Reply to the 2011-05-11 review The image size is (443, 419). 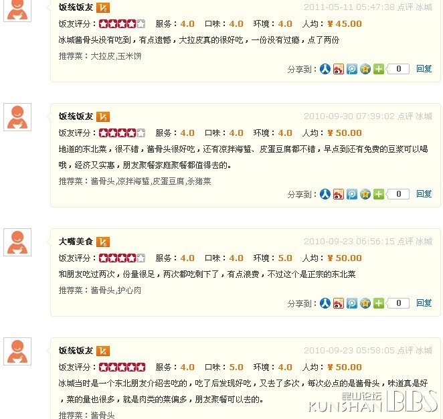click(x=424, y=69)
